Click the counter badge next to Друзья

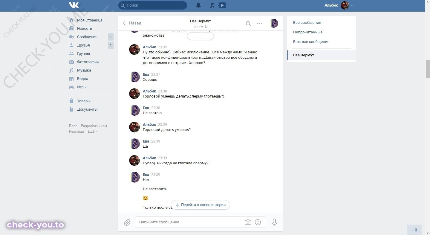point(111,46)
